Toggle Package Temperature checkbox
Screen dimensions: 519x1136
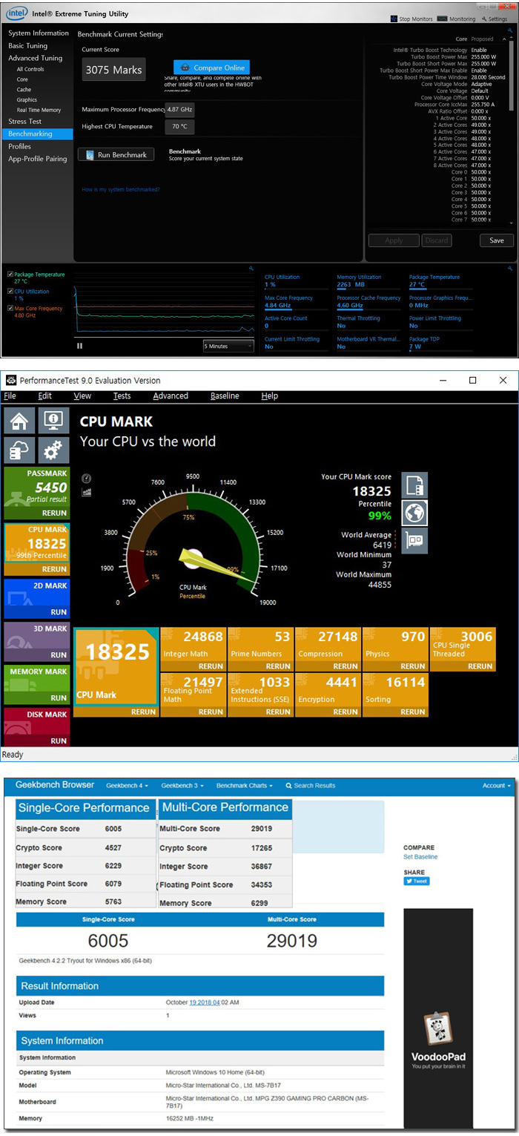tap(10, 275)
